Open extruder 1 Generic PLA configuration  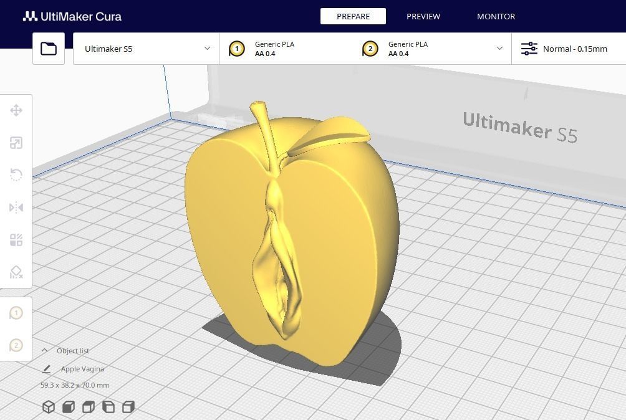(x=286, y=49)
